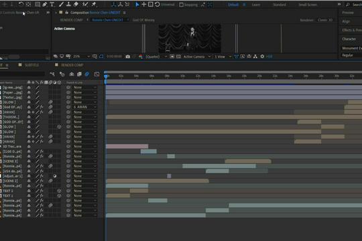
Task: Toggle 3D layer switch on the GLOW layer below GOD OF
Action: click(x=59, y=127)
